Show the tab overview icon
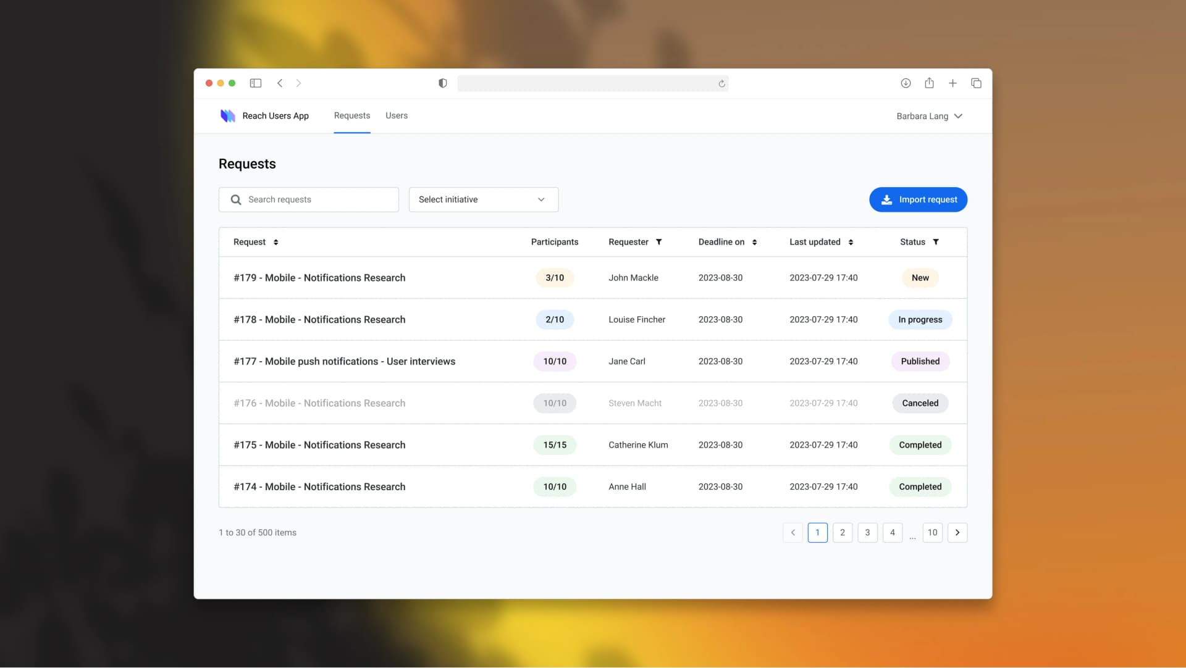The image size is (1186, 668). [976, 83]
